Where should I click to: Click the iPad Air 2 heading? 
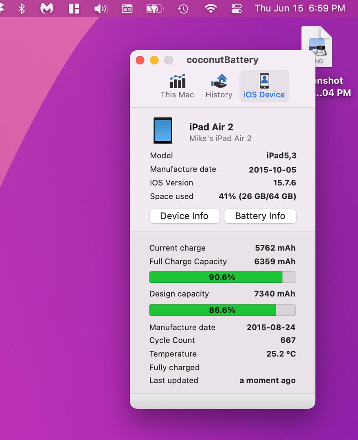[x=211, y=127]
